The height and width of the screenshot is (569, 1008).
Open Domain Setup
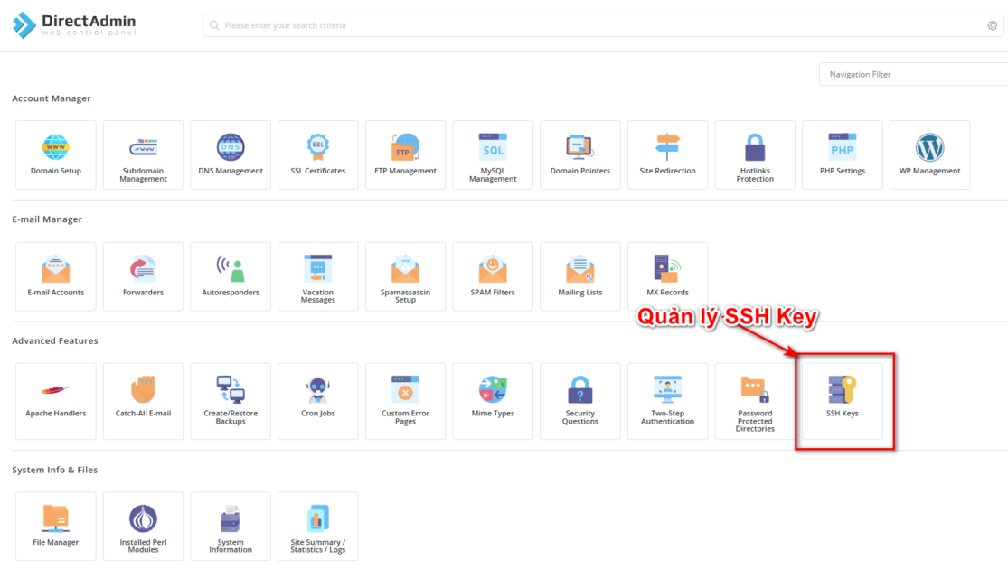point(56,154)
